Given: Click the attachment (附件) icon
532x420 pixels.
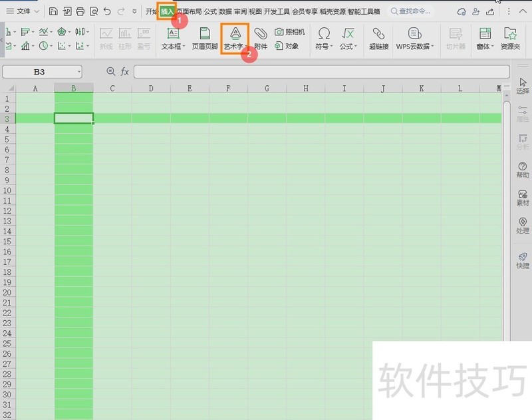Looking at the screenshot, I should coord(261,37).
